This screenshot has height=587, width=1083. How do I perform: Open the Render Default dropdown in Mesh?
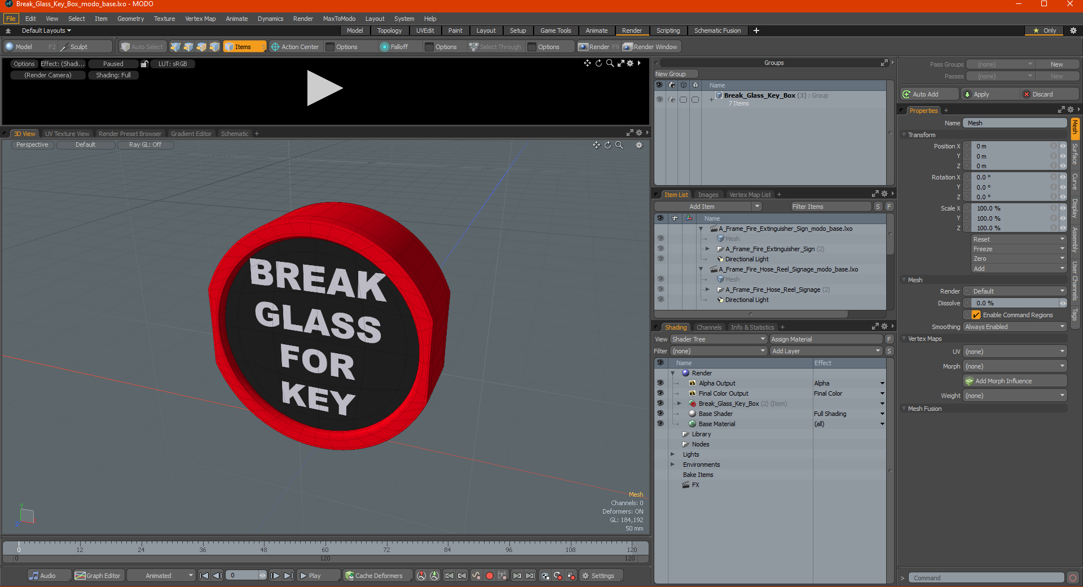click(1019, 291)
